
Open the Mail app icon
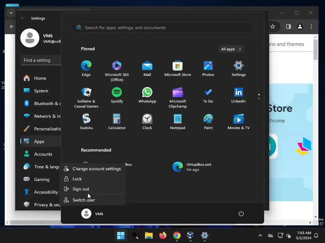click(x=147, y=69)
